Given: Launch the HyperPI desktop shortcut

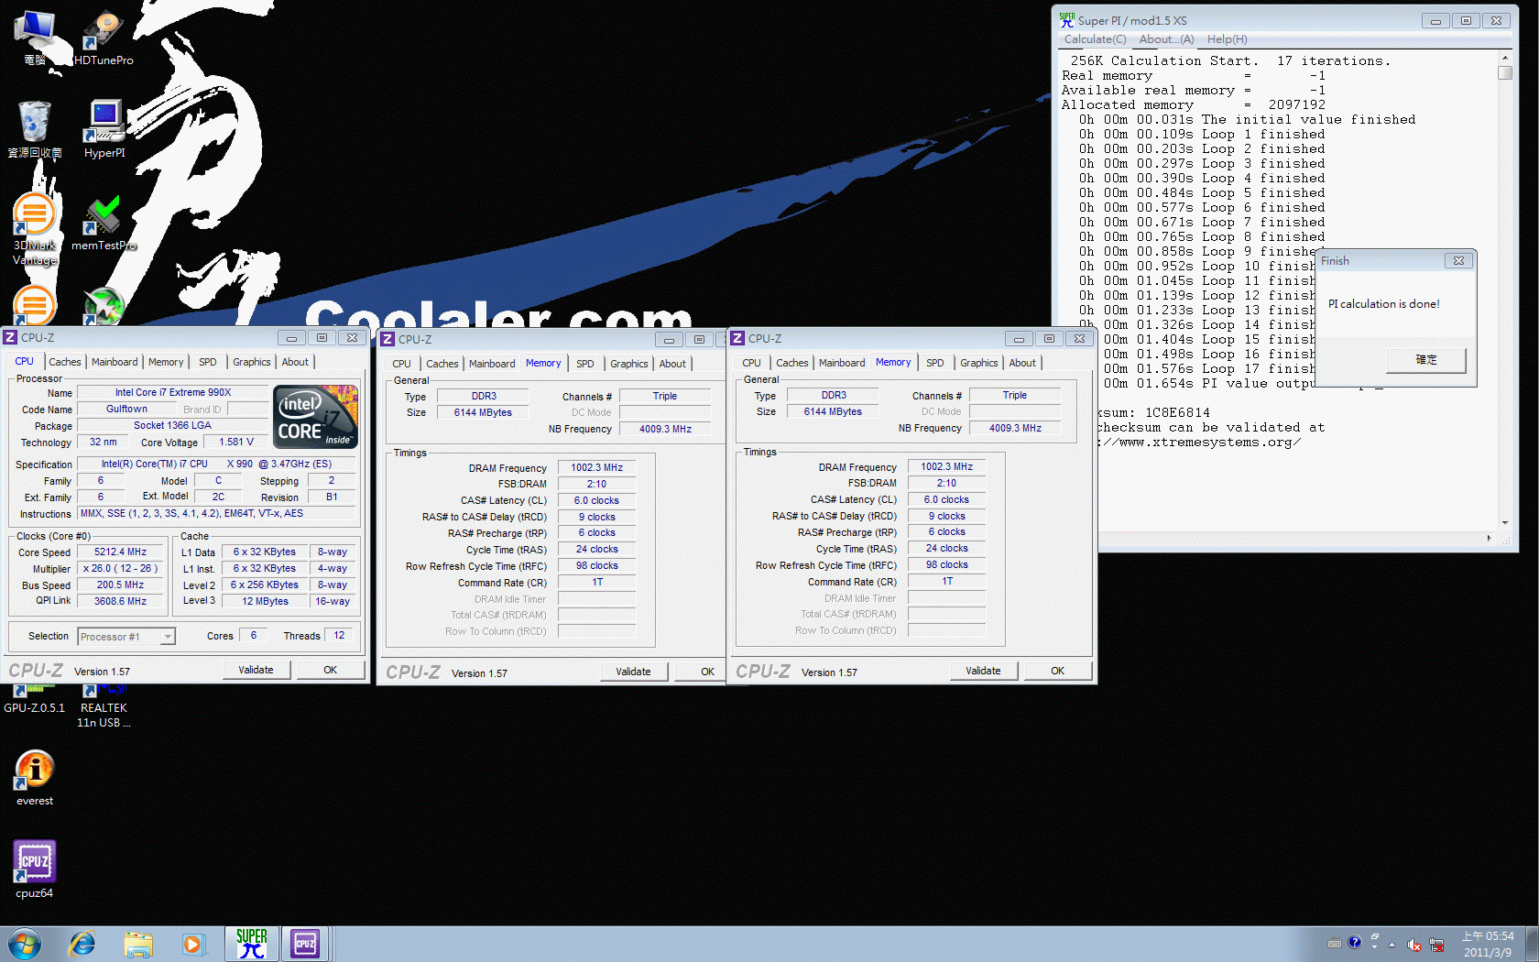Looking at the screenshot, I should (x=104, y=129).
